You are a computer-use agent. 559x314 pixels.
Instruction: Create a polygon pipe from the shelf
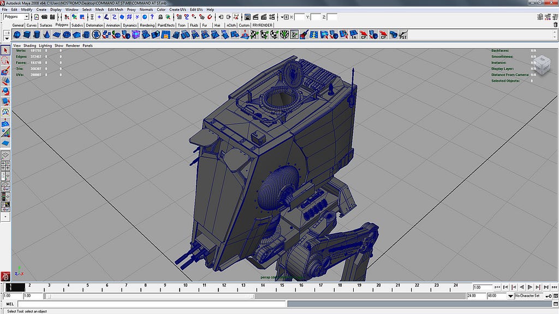click(86, 34)
